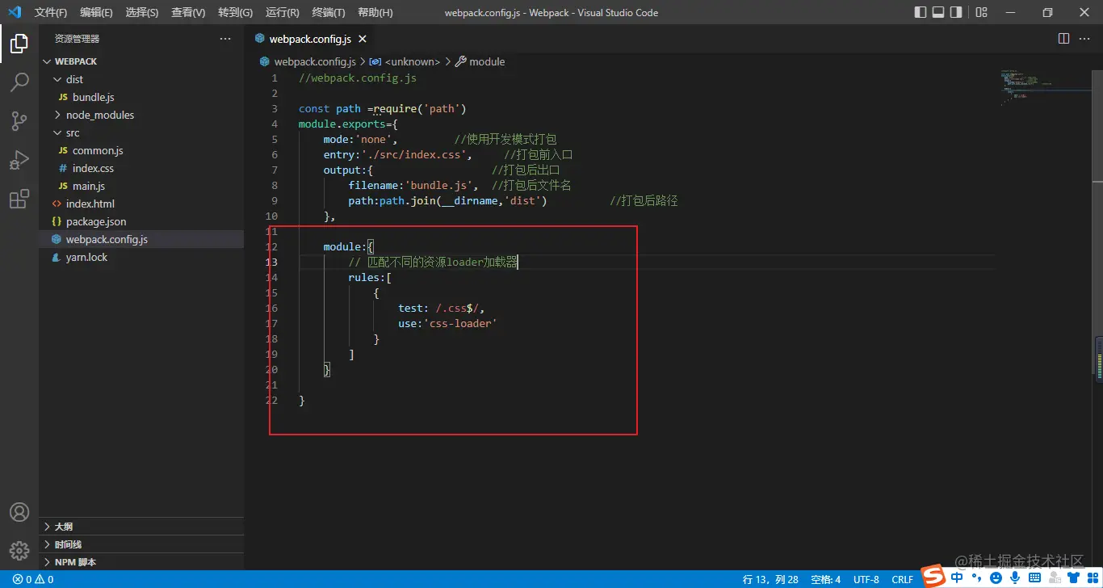Click errors and warnings count in status bar
This screenshot has width=1103, height=588.
[33, 579]
